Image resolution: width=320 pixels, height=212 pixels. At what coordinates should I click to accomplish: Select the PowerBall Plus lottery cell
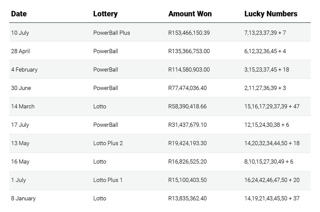coord(112,33)
